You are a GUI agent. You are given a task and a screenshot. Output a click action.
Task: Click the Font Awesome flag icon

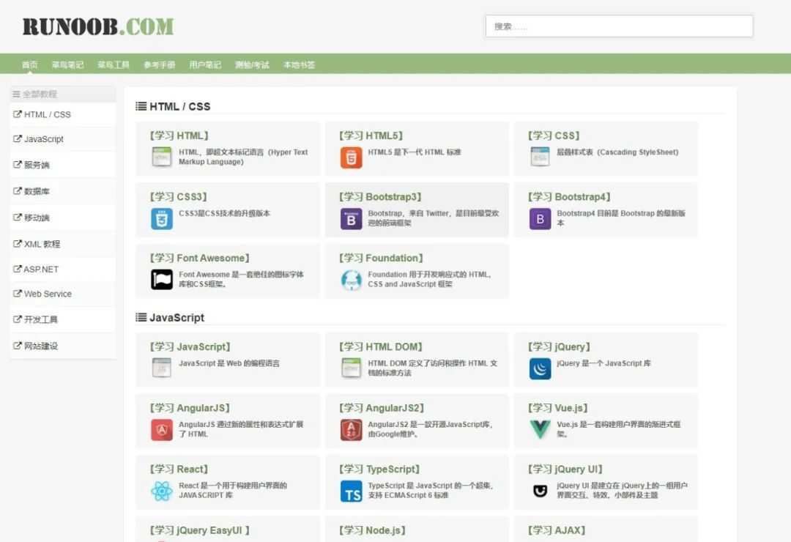(x=162, y=279)
